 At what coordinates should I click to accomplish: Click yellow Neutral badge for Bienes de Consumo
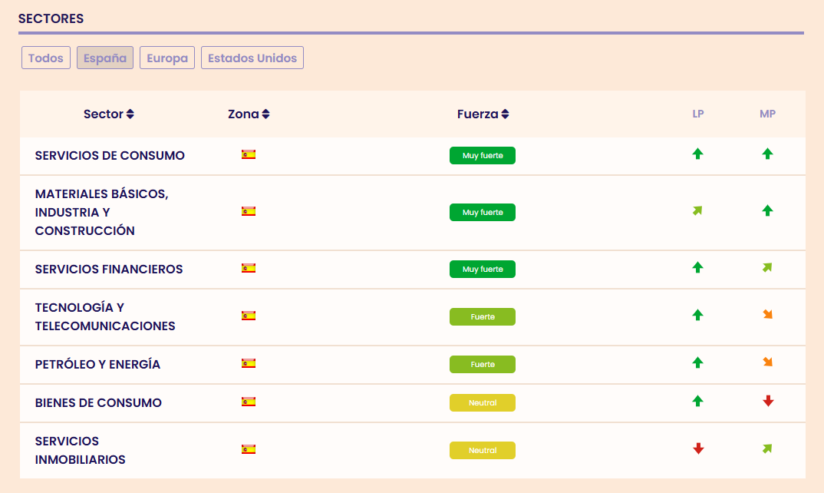click(x=483, y=402)
